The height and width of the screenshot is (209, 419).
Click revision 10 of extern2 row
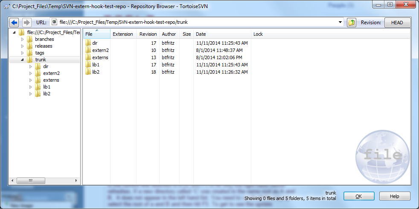[x=154, y=50]
